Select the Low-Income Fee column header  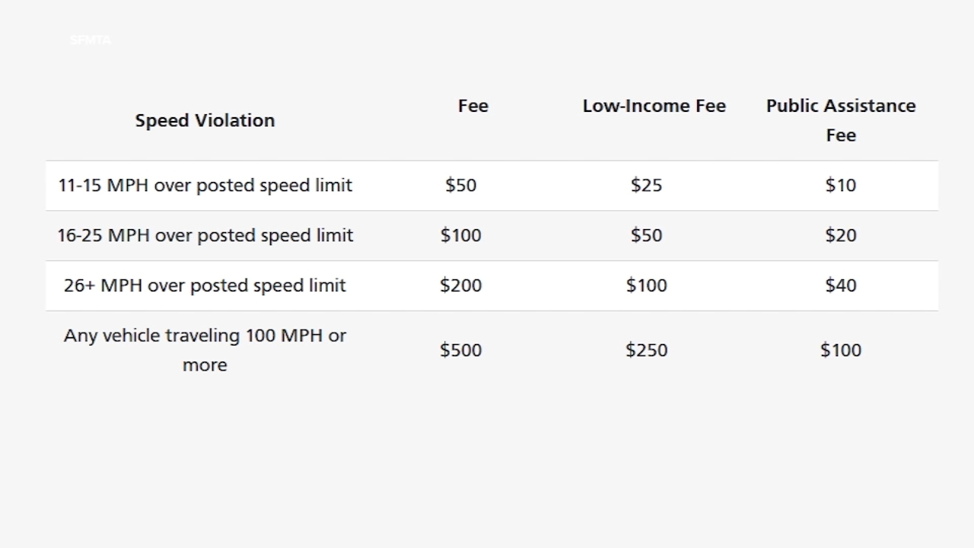click(654, 106)
